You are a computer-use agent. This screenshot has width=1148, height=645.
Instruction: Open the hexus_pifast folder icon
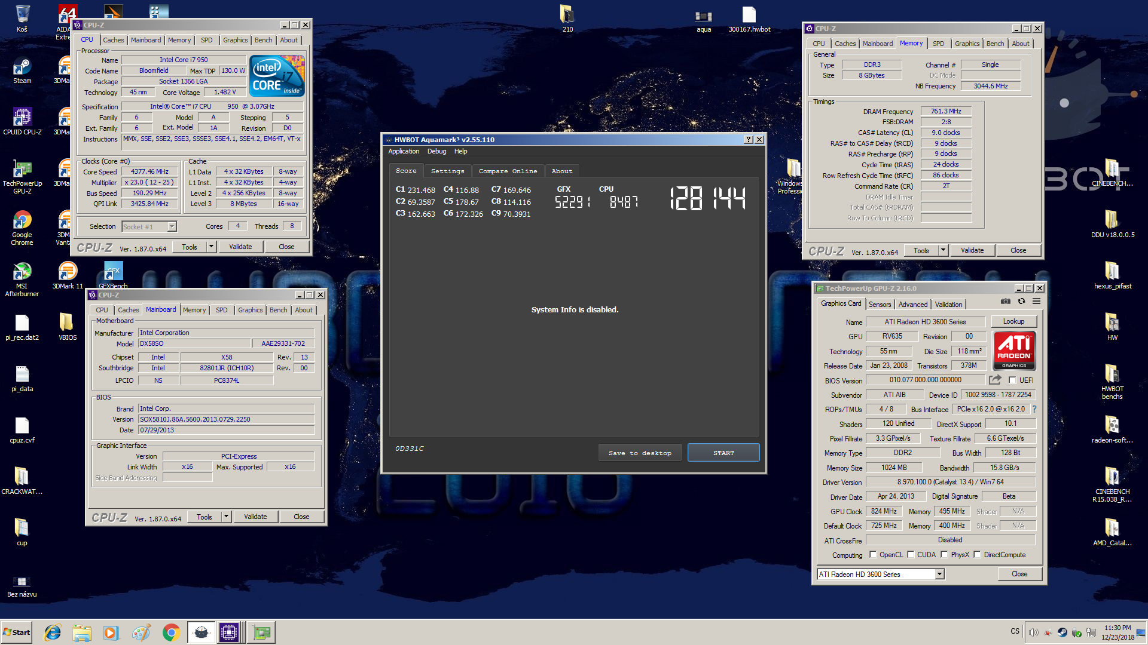(x=1112, y=276)
